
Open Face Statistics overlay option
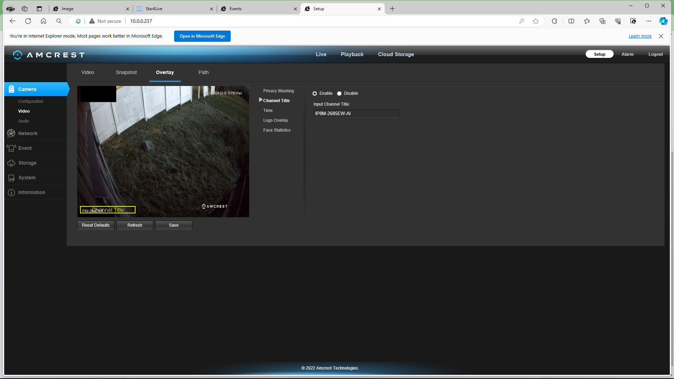(277, 130)
